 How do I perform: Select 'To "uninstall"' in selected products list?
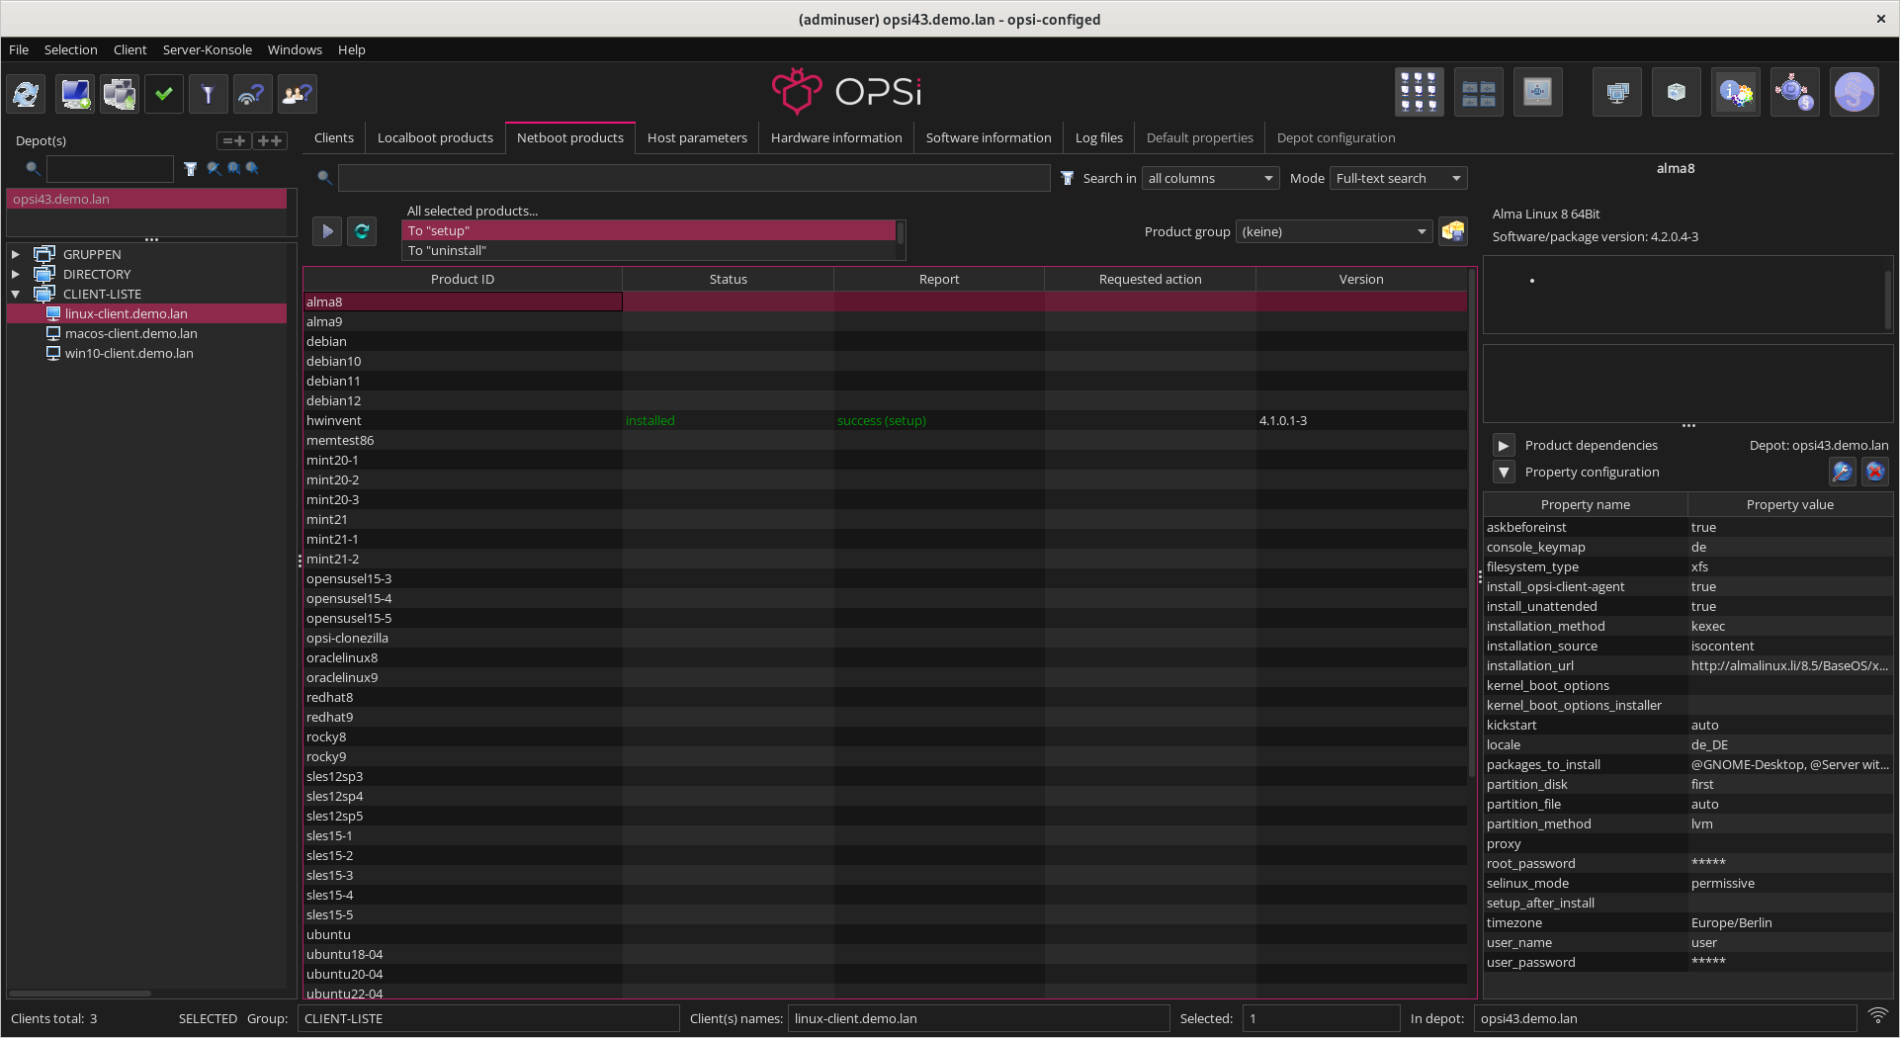pos(648,251)
